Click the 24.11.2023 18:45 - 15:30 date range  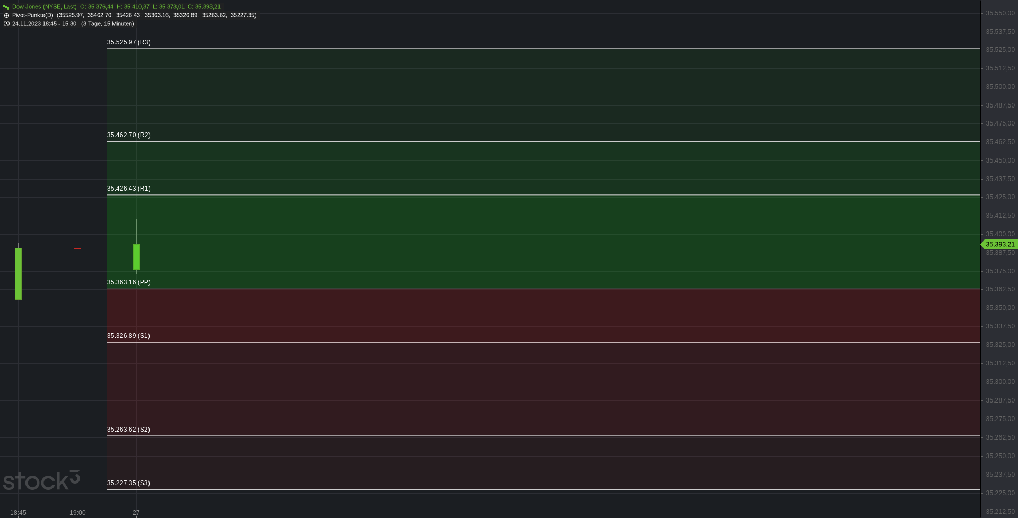[44, 24]
